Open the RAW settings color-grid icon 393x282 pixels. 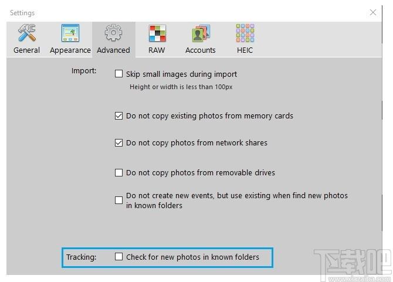coord(157,33)
